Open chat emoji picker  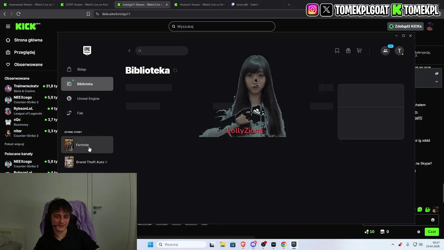click(433, 220)
